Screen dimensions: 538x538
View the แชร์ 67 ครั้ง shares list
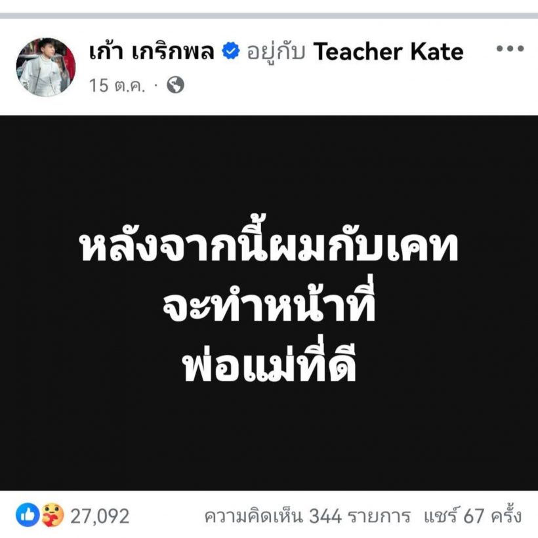pos(472,516)
